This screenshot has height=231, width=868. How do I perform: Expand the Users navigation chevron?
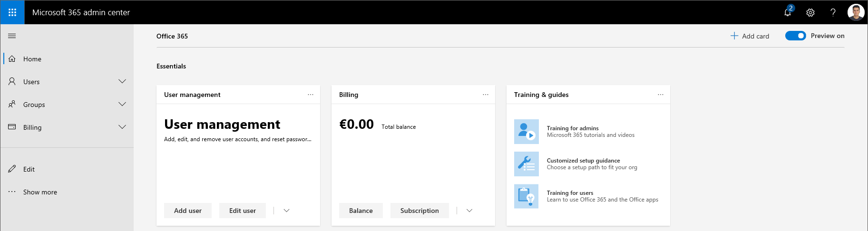[122, 81]
